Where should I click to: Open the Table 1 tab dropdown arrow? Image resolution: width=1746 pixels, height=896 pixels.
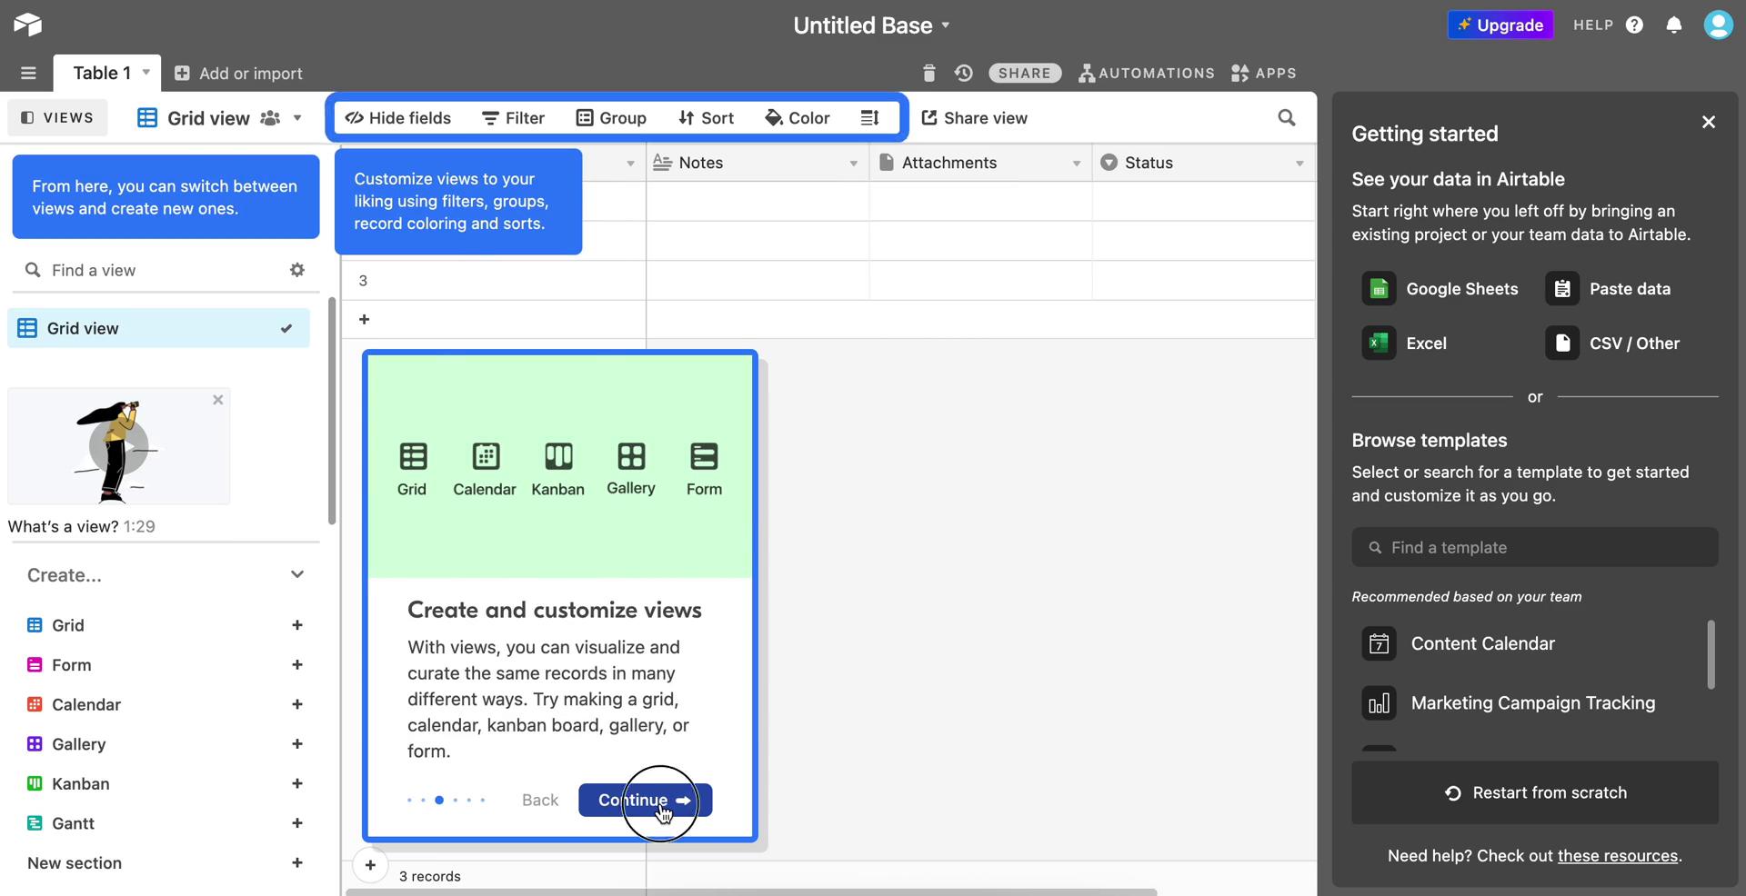point(145,72)
